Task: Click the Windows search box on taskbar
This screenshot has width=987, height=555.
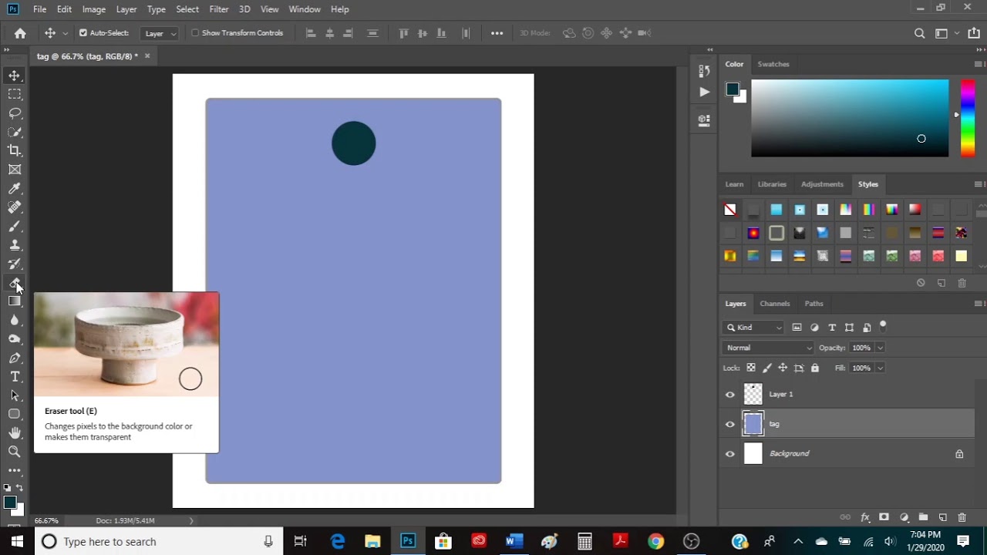Action: tap(157, 542)
